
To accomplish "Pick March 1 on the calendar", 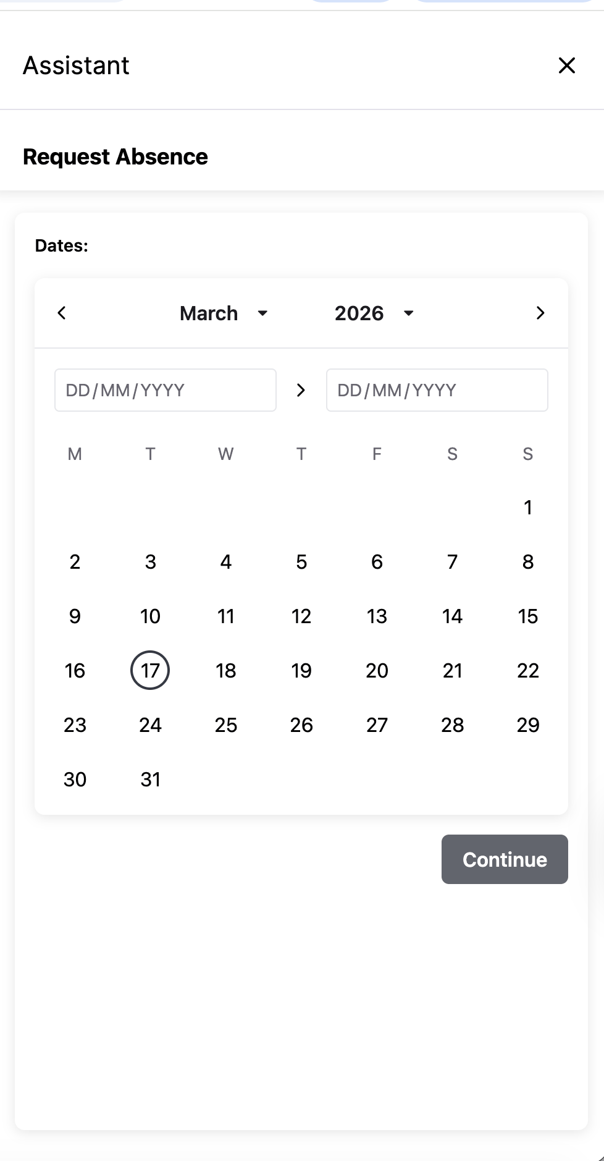I will tap(528, 507).
